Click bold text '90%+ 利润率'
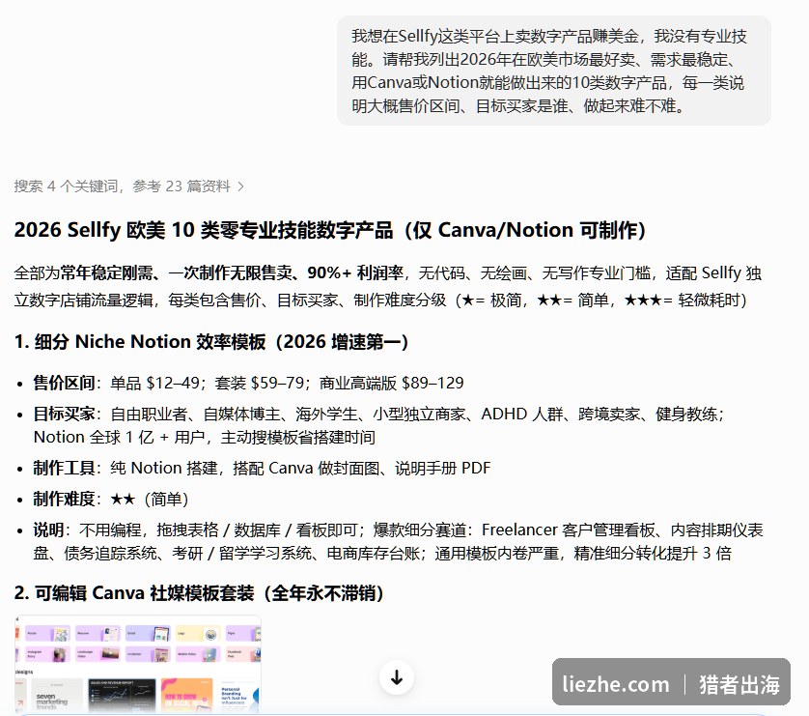 [x=355, y=273]
